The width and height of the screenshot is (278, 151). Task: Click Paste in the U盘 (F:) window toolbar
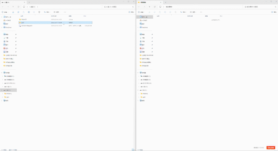click(23, 12)
